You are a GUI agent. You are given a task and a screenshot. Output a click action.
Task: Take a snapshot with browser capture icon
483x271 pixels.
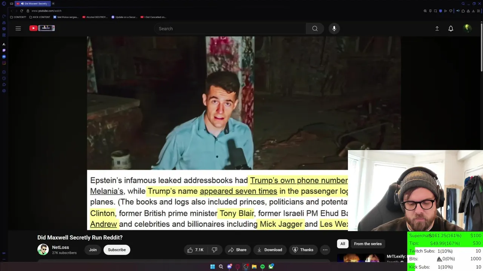click(x=435, y=11)
